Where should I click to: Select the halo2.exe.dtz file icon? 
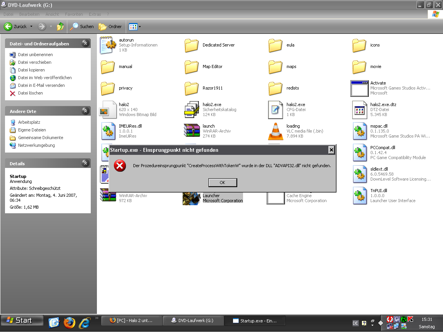pyautogui.click(x=360, y=110)
